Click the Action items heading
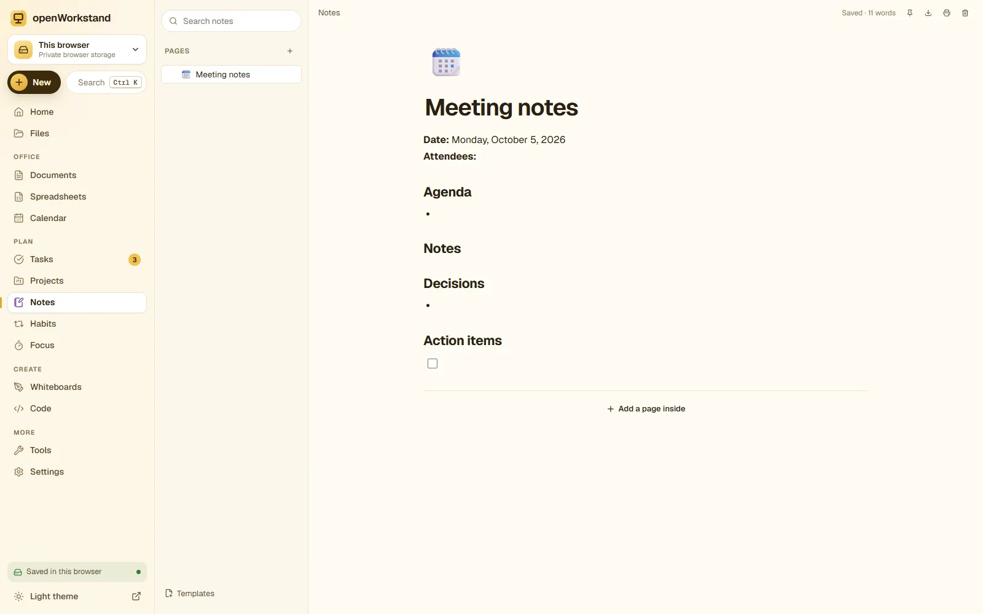The width and height of the screenshot is (983, 614). pyautogui.click(x=463, y=341)
